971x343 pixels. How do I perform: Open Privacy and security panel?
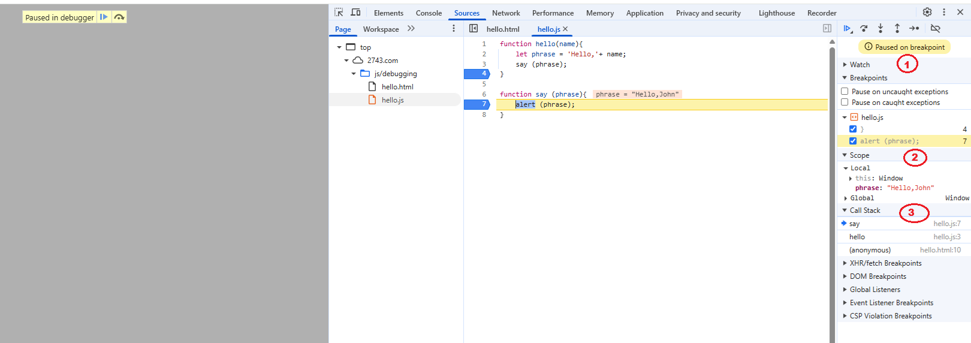pos(708,13)
